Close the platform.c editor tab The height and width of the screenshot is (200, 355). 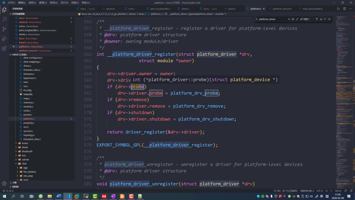pyautogui.click(x=264, y=9)
